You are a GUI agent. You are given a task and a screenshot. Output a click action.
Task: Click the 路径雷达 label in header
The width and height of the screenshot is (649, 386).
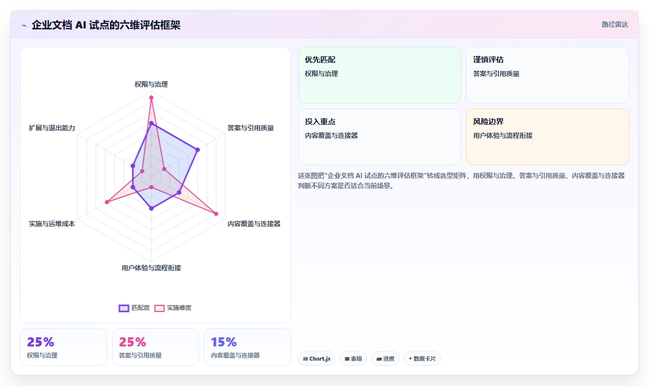615,24
